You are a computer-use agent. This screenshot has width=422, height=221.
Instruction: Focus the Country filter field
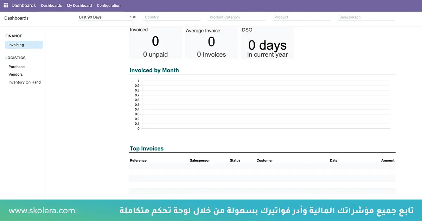click(x=172, y=17)
